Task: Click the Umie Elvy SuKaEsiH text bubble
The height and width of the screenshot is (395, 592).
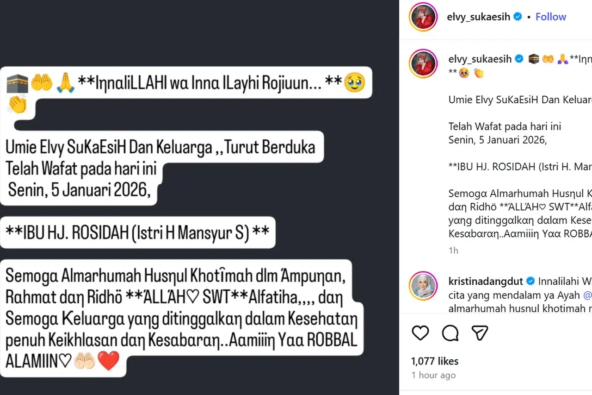Action: pyautogui.click(x=161, y=169)
